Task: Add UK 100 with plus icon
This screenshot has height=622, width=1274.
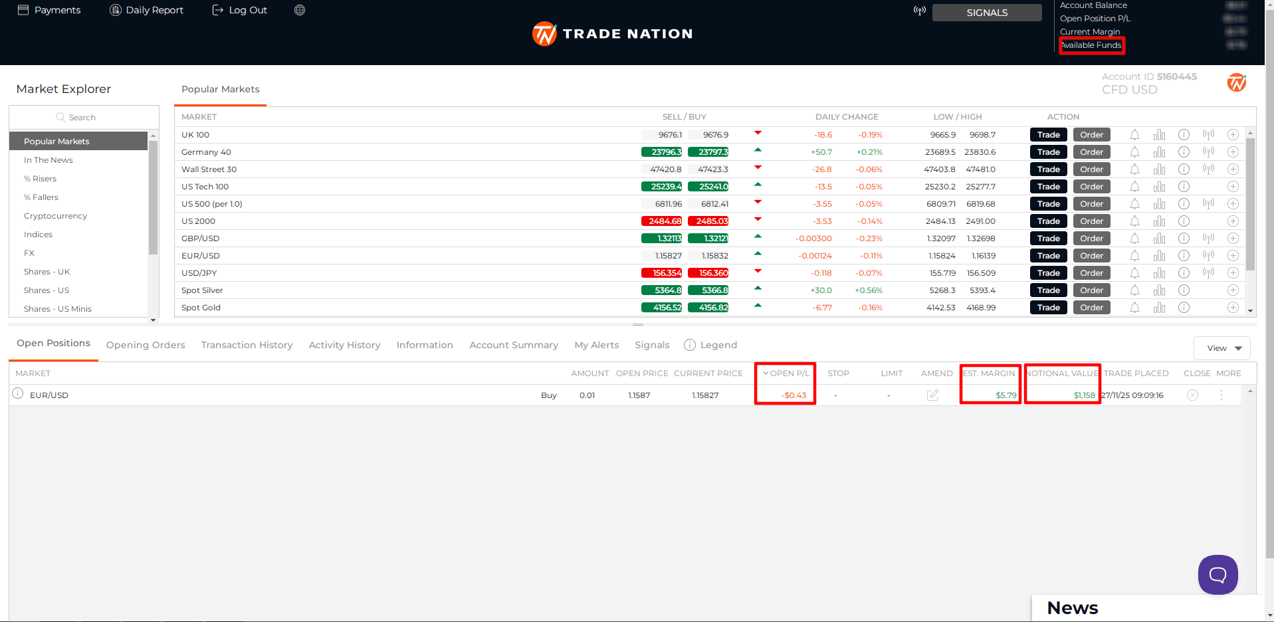Action: (x=1233, y=135)
